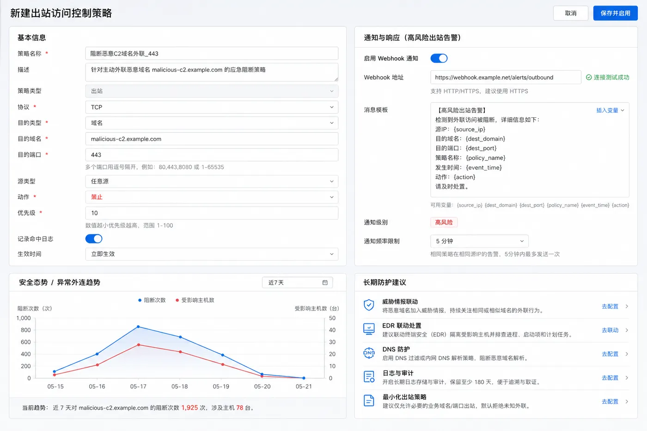Expand the 动作 禁止 dropdown
Image resolution: width=647 pixels, height=431 pixels.
click(212, 197)
